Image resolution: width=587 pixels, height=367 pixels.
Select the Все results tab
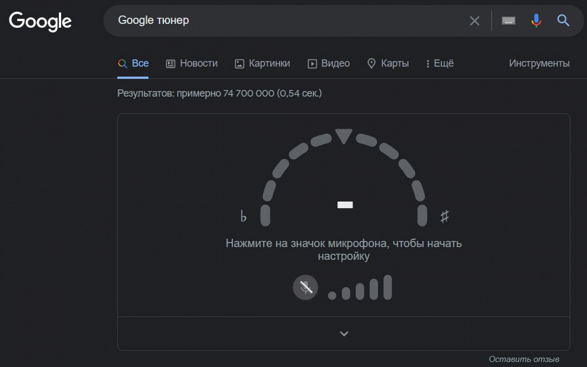pyautogui.click(x=133, y=63)
